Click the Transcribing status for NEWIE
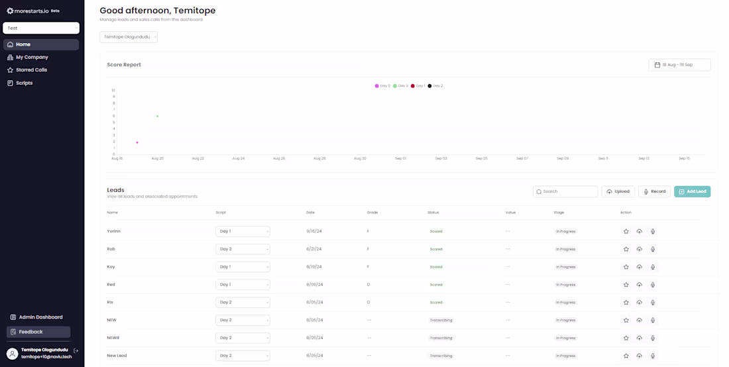Viewport: 729px width, 367px height. click(441, 338)
